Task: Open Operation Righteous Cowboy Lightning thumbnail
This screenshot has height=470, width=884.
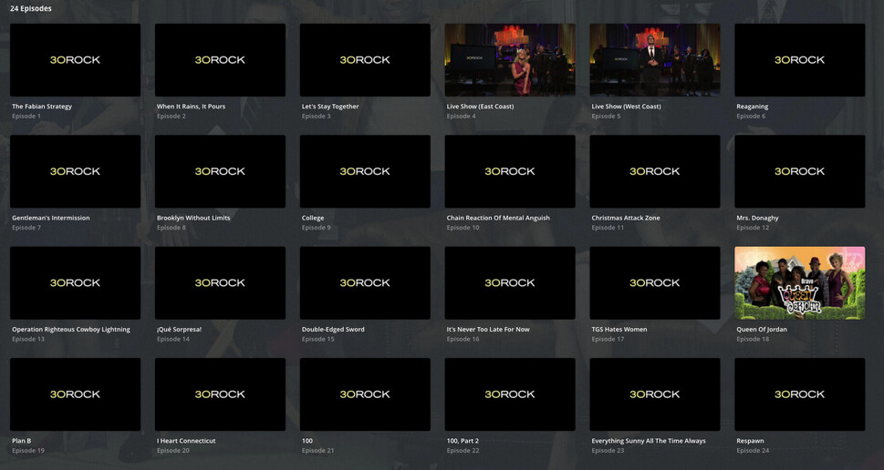Action: (x=75, y=282)
